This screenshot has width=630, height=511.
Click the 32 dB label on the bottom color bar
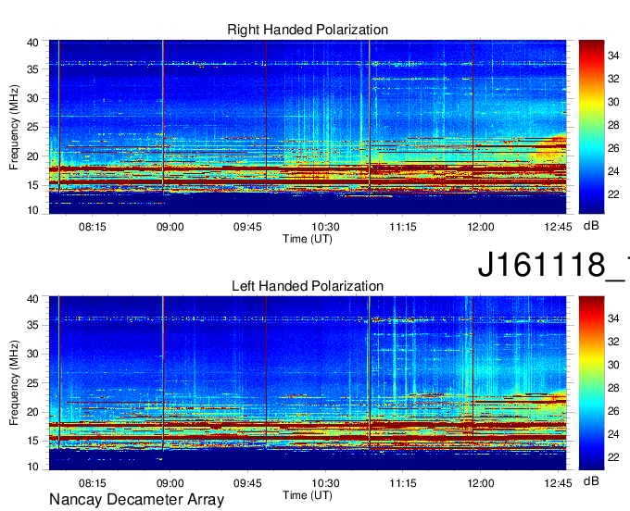click(x=613, y=342)
